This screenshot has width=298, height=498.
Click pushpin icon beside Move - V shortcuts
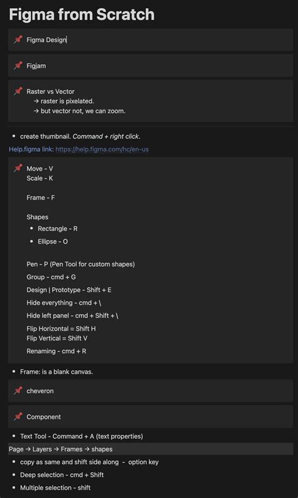click(x=18, y=168)
